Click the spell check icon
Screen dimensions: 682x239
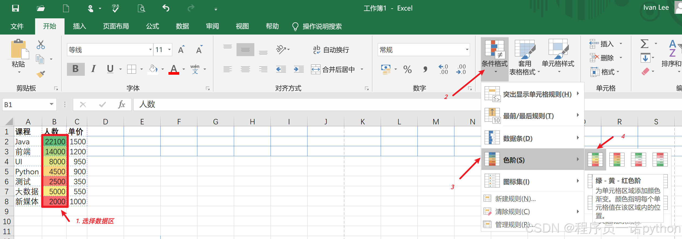116,8
